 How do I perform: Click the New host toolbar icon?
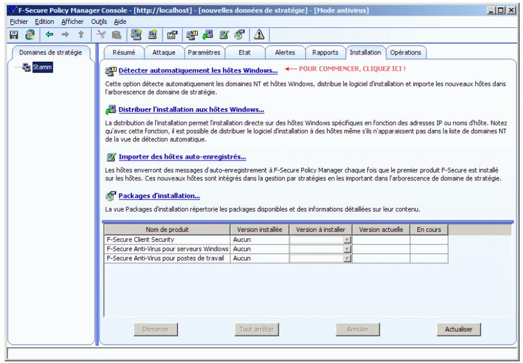(x=152, y=35)
